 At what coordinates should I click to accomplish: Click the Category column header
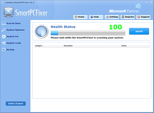(48, 46)
